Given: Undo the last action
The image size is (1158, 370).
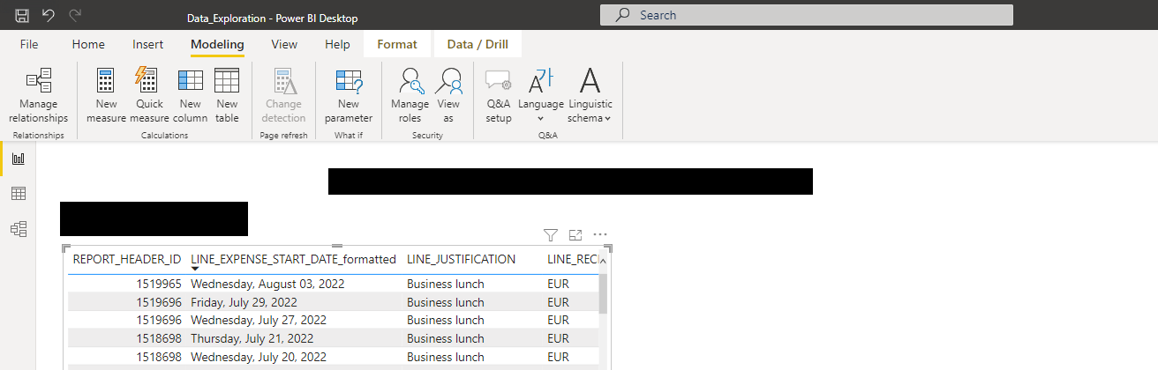Looking at the screenshot, I should pos(49,16).
